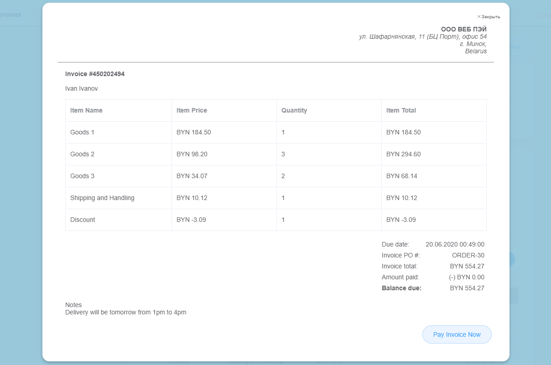Select the Goods 1 row

pos(82,132)
